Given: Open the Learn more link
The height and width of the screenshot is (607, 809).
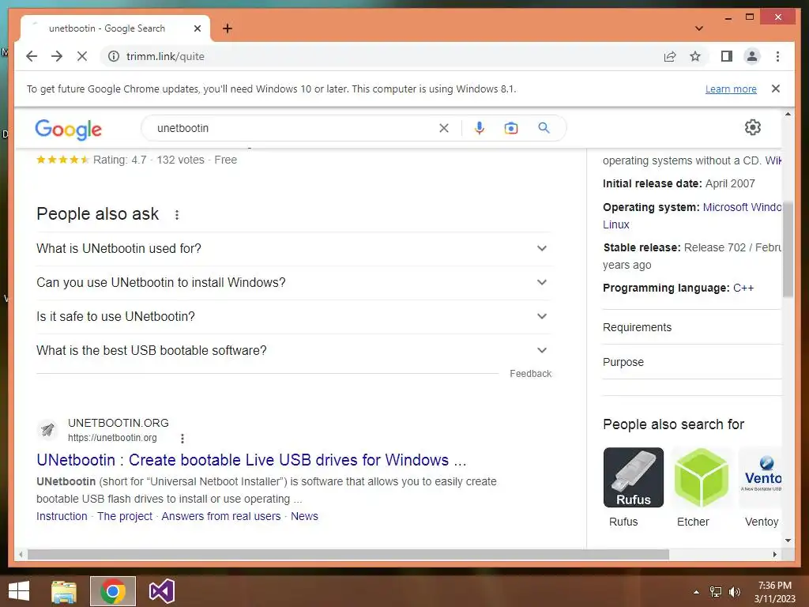Looking at the screenshot, I should 731,89.
